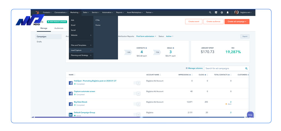Open the notifications bell
Screen dimensions: 281x131
228,13
